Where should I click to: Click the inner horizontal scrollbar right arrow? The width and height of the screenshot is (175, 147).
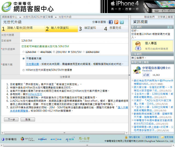127,133
